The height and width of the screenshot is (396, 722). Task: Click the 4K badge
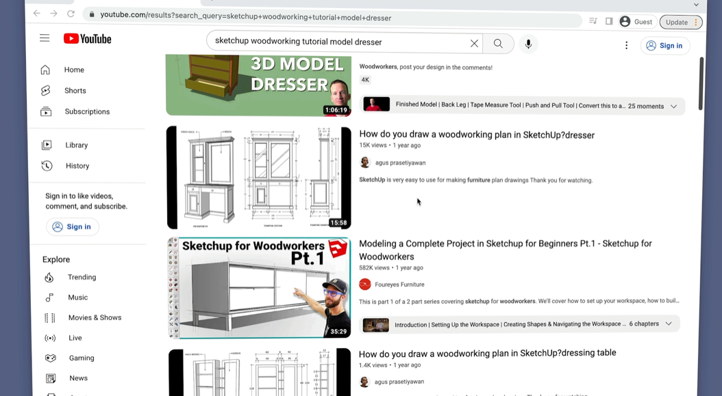365,79
